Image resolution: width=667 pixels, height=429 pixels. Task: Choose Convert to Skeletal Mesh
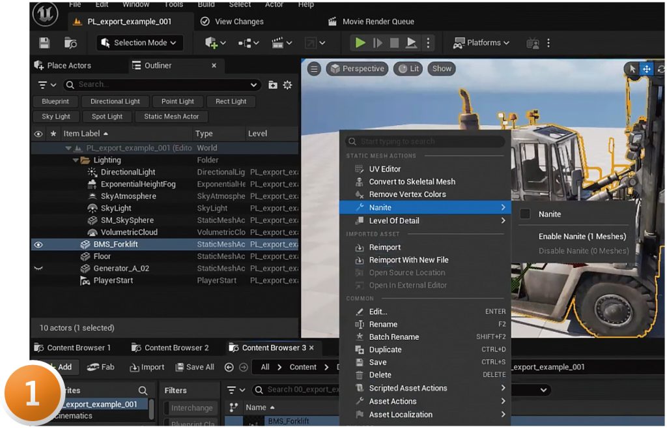click(x=426, y=182)
